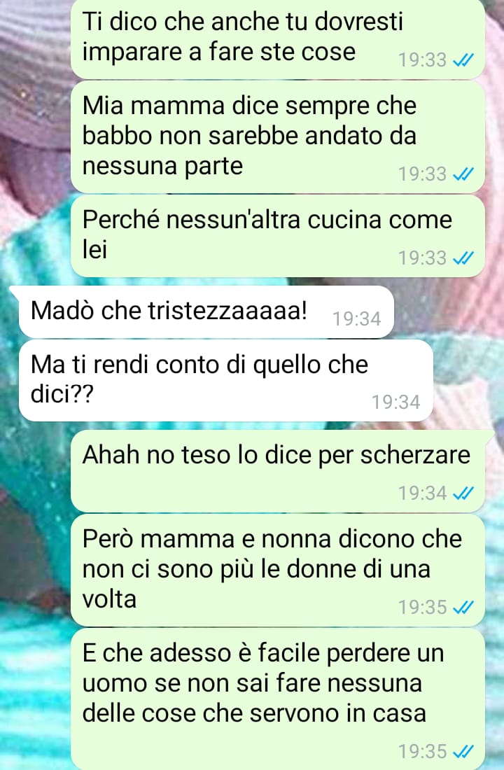This screenshot has width=504, height=770.
Task: Select the 'Ti dico che anche tu dovresti' message
Action: [x=277, y=38]
